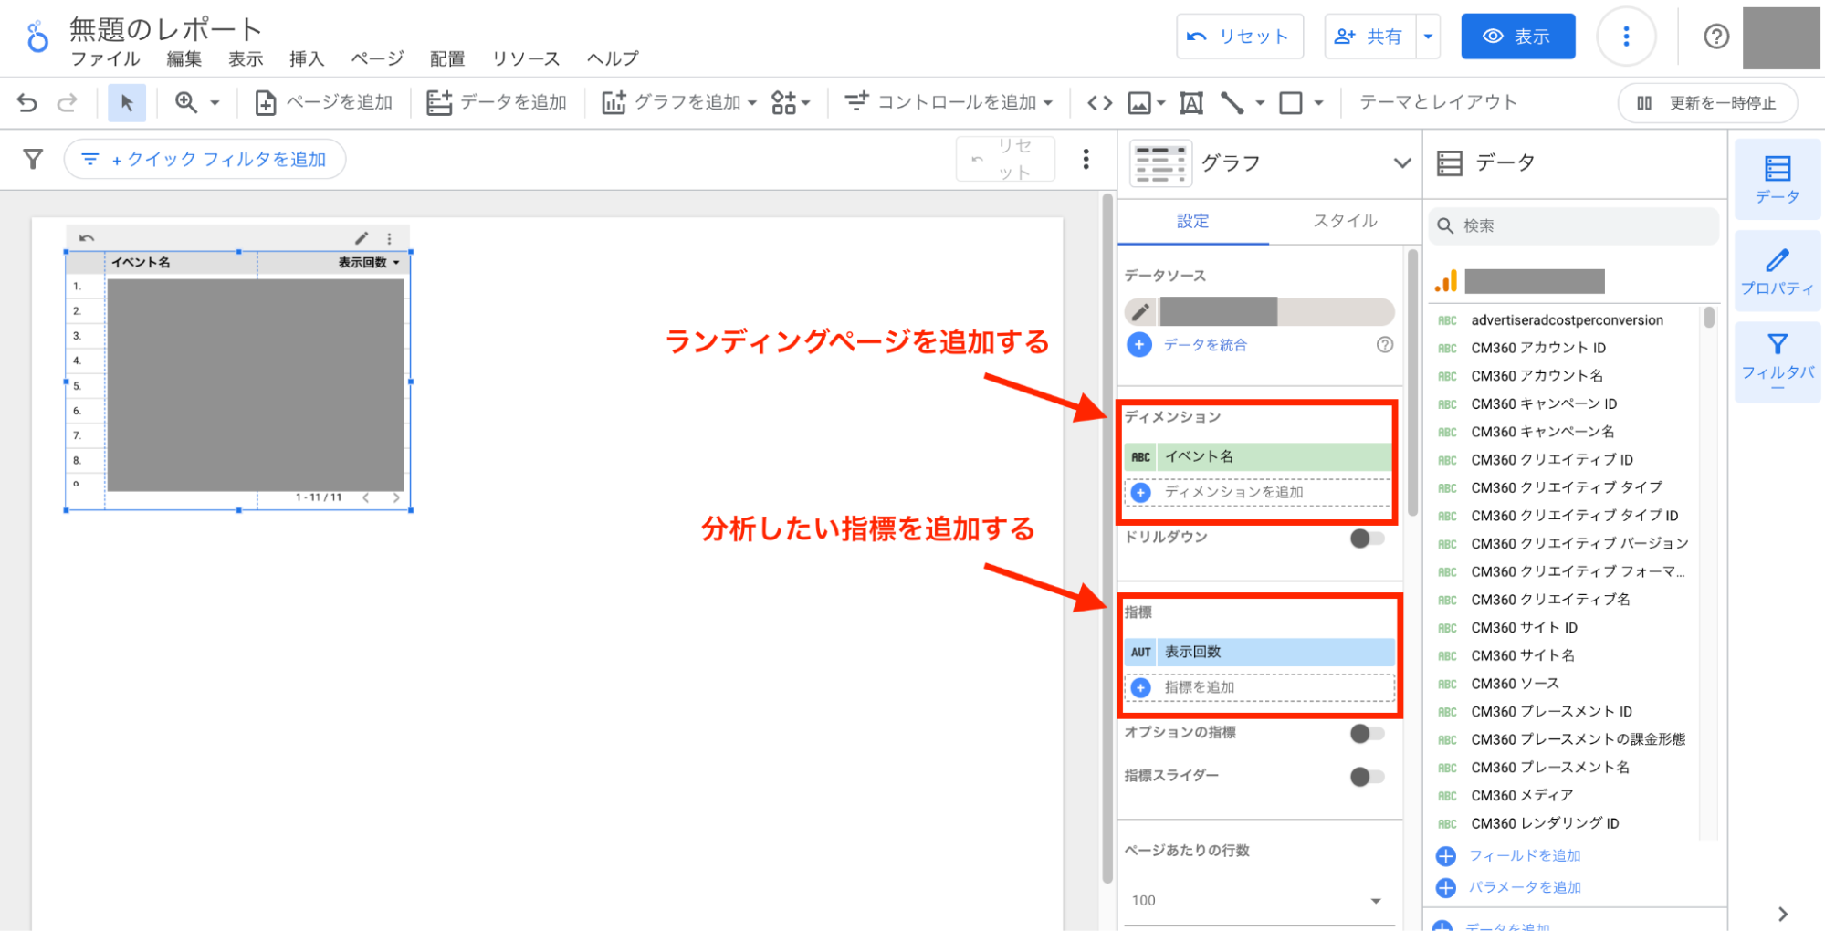Click the blue 表示 view button
Screen dimensions: 1825x931
1517,37
